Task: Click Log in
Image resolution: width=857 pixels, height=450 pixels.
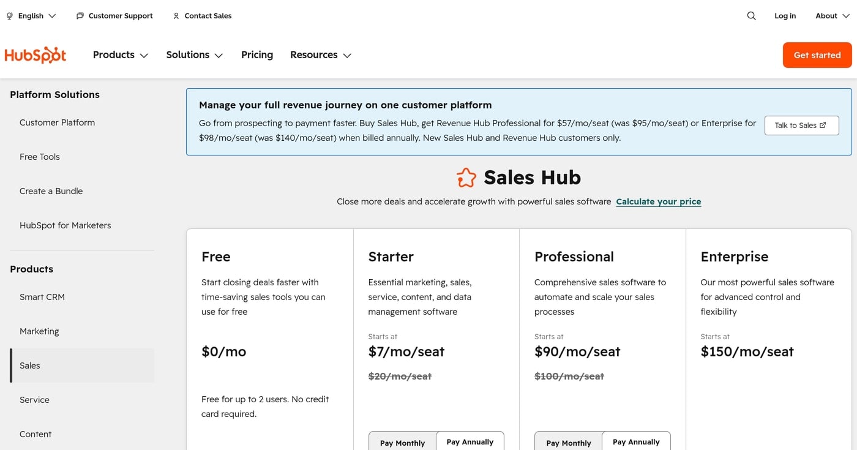Action: pos(785,16)
